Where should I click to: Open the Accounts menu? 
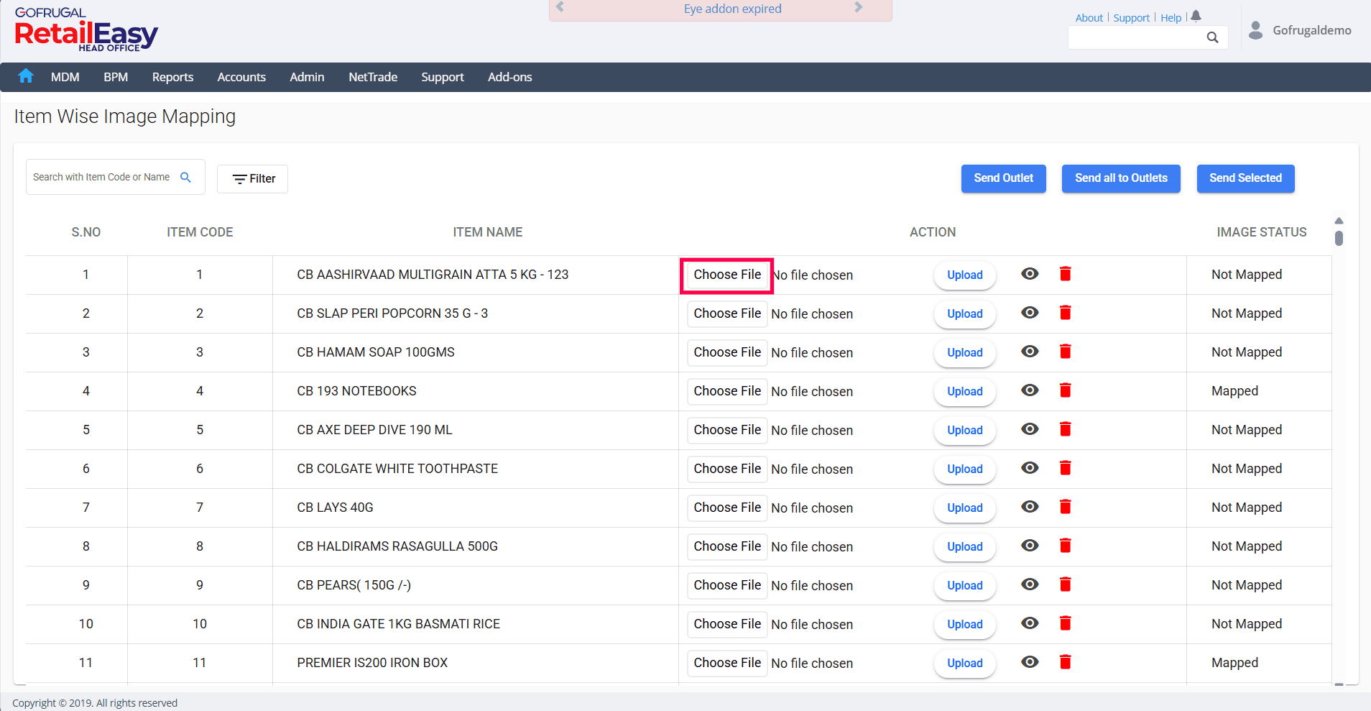241,77
